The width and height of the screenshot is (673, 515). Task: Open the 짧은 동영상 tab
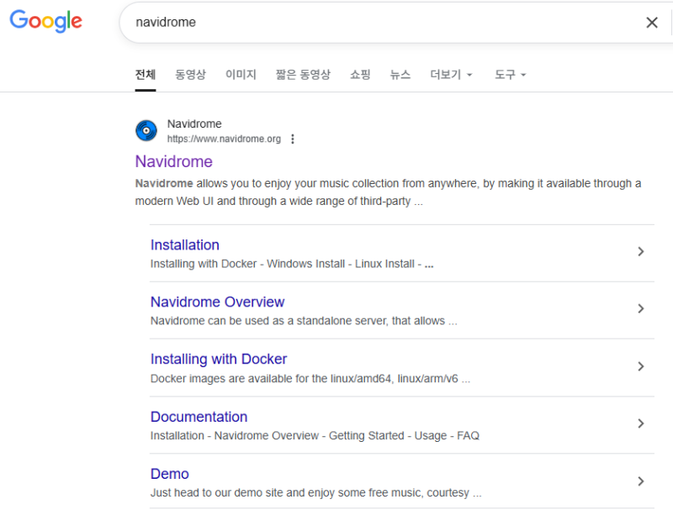pyautogui.click(x=303, y=75)
